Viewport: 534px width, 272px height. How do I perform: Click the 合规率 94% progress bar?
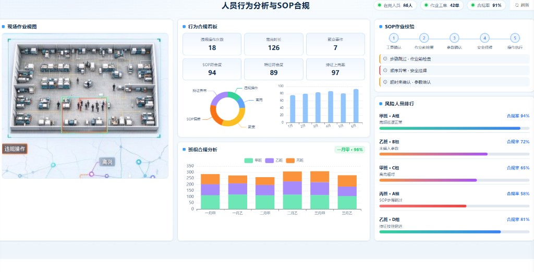454,128
